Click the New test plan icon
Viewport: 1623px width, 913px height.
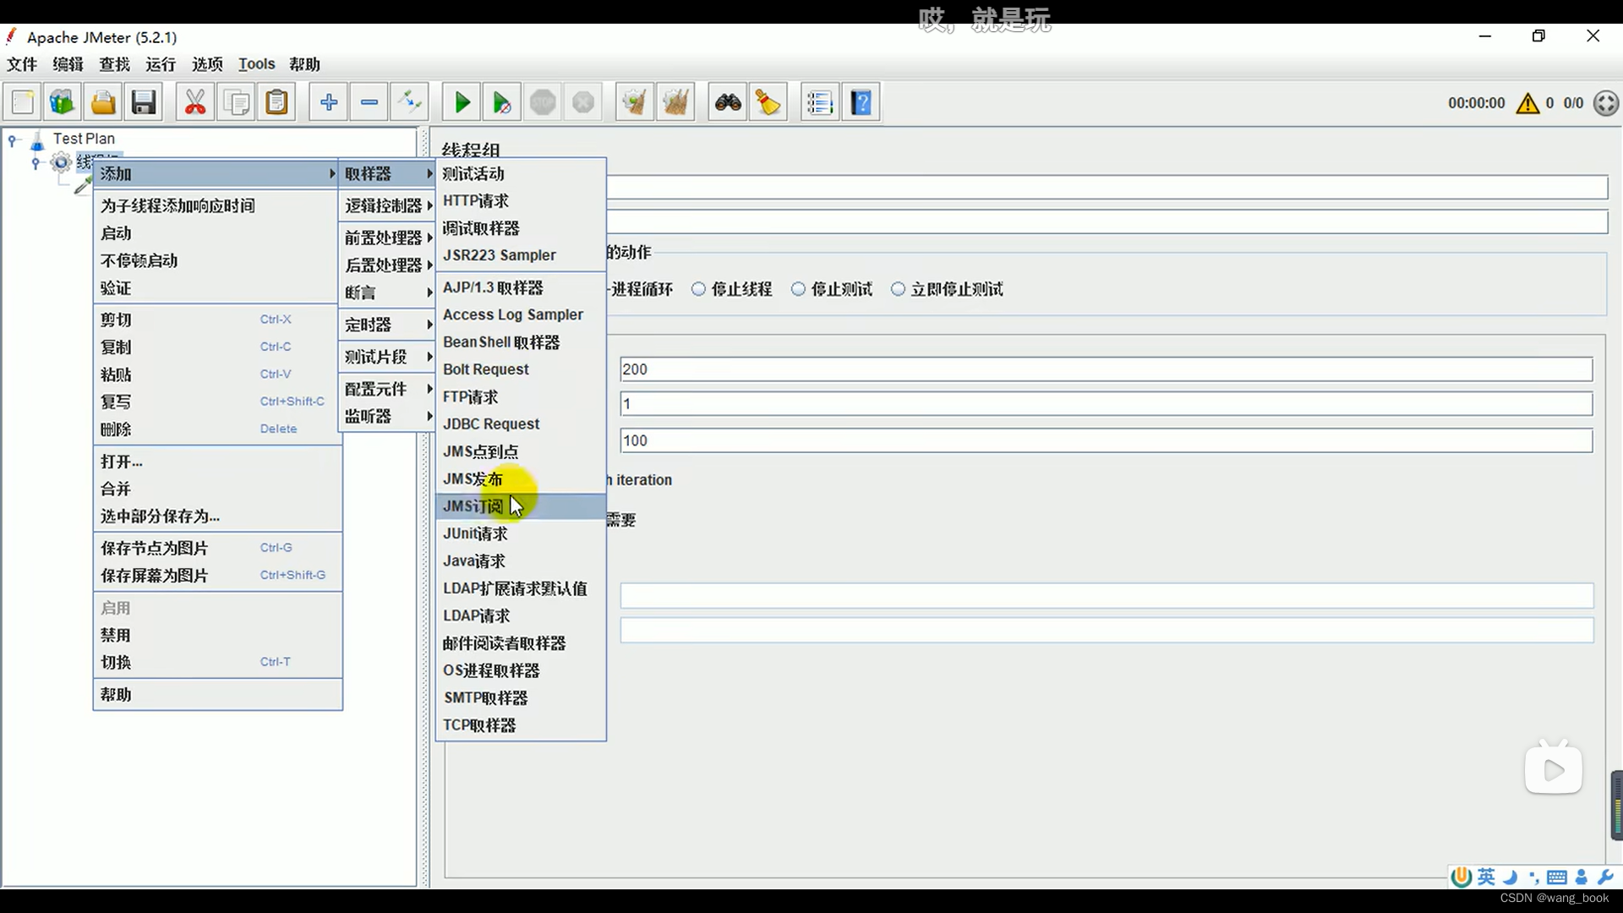[x=23, y=103]
